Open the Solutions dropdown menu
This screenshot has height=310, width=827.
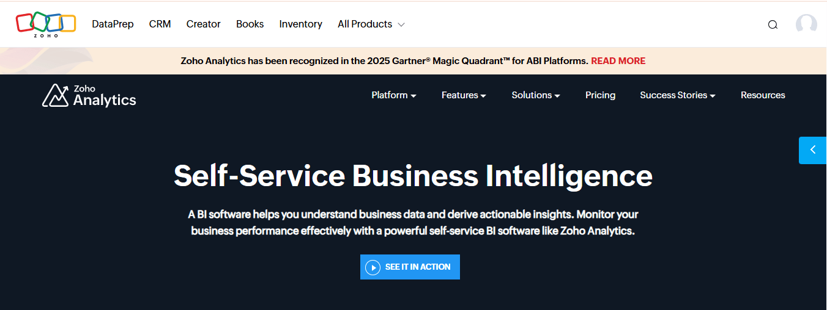[536, 95]
